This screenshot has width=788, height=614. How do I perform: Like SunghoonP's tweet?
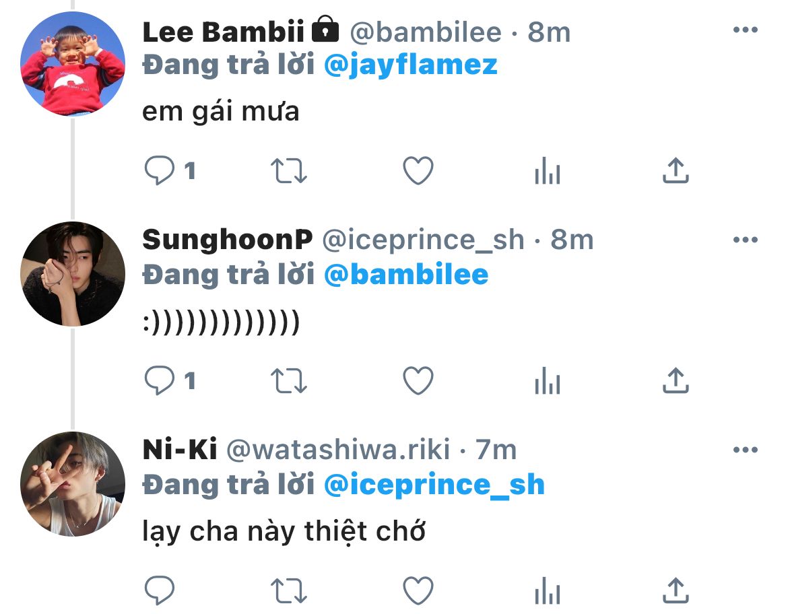418,382
